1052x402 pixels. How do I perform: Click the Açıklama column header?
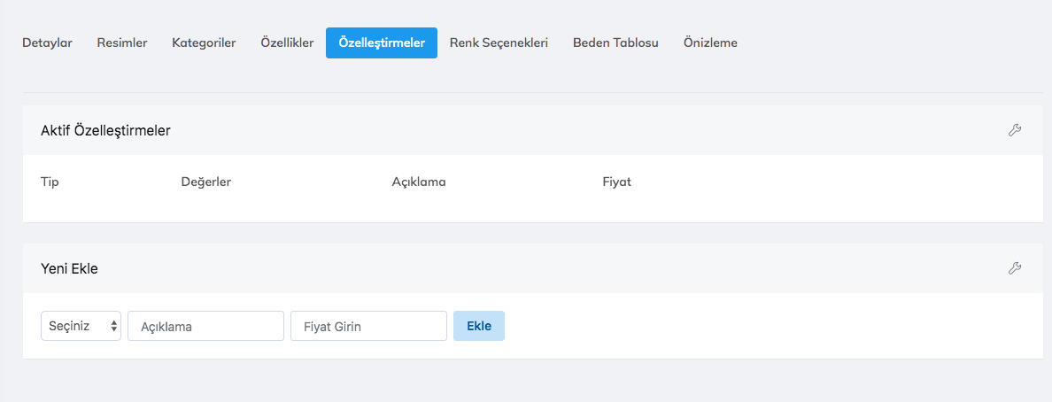(x=419, y=182)
